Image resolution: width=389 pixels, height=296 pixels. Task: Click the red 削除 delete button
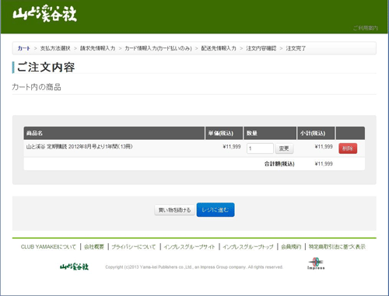[x=348, y=148]
